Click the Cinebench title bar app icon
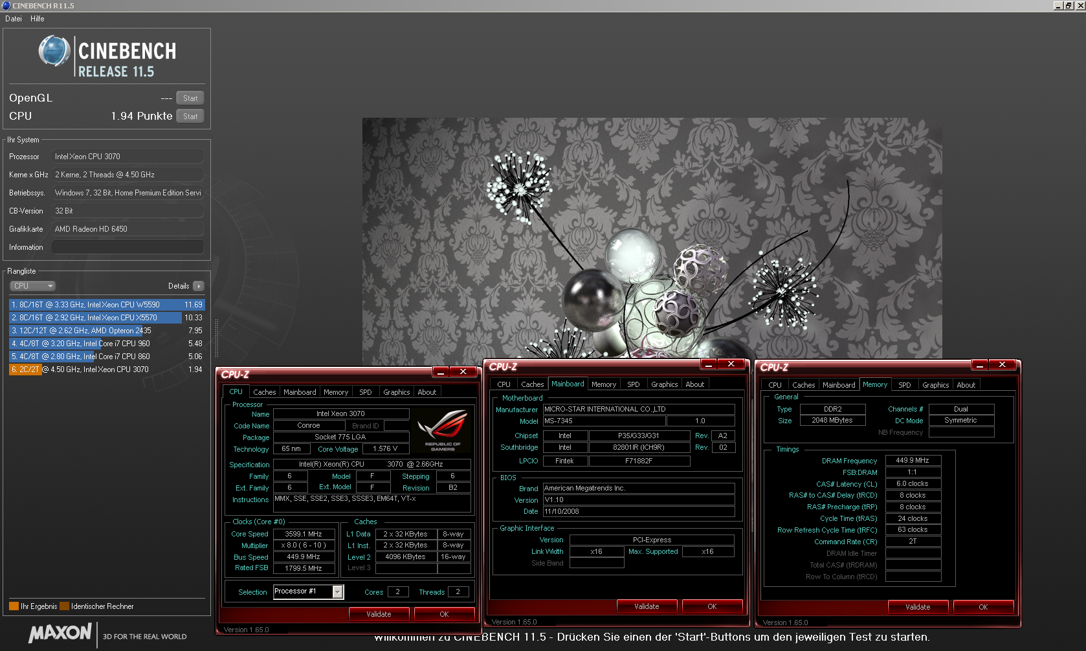 tap(6, 5)
